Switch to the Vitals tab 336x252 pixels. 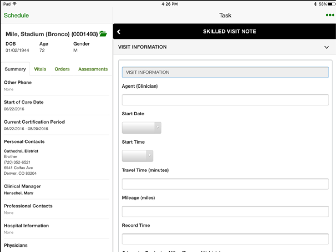pyautogui.click(x=40, y=69)
